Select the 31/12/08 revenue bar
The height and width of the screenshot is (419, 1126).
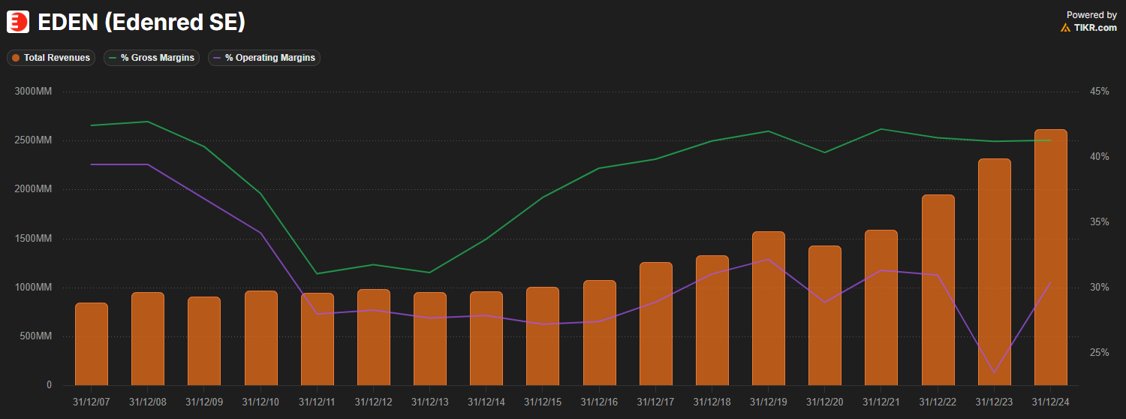coord(148,339)
